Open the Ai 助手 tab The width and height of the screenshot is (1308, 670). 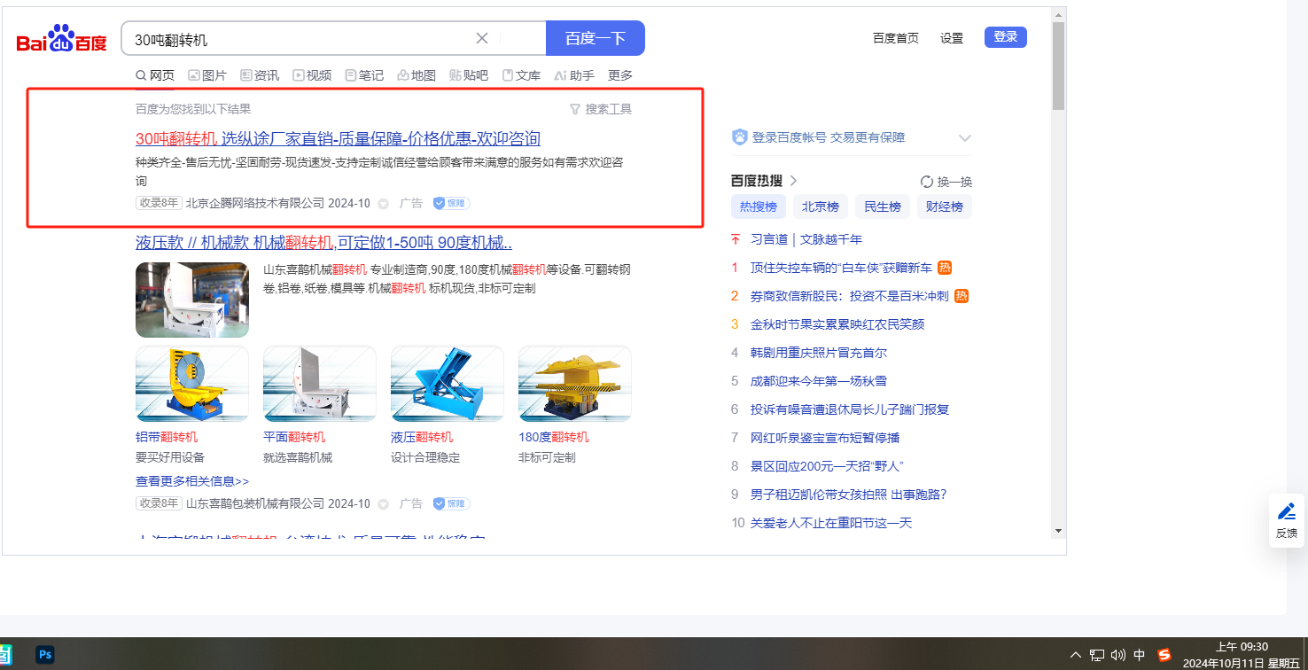(574, 75)
